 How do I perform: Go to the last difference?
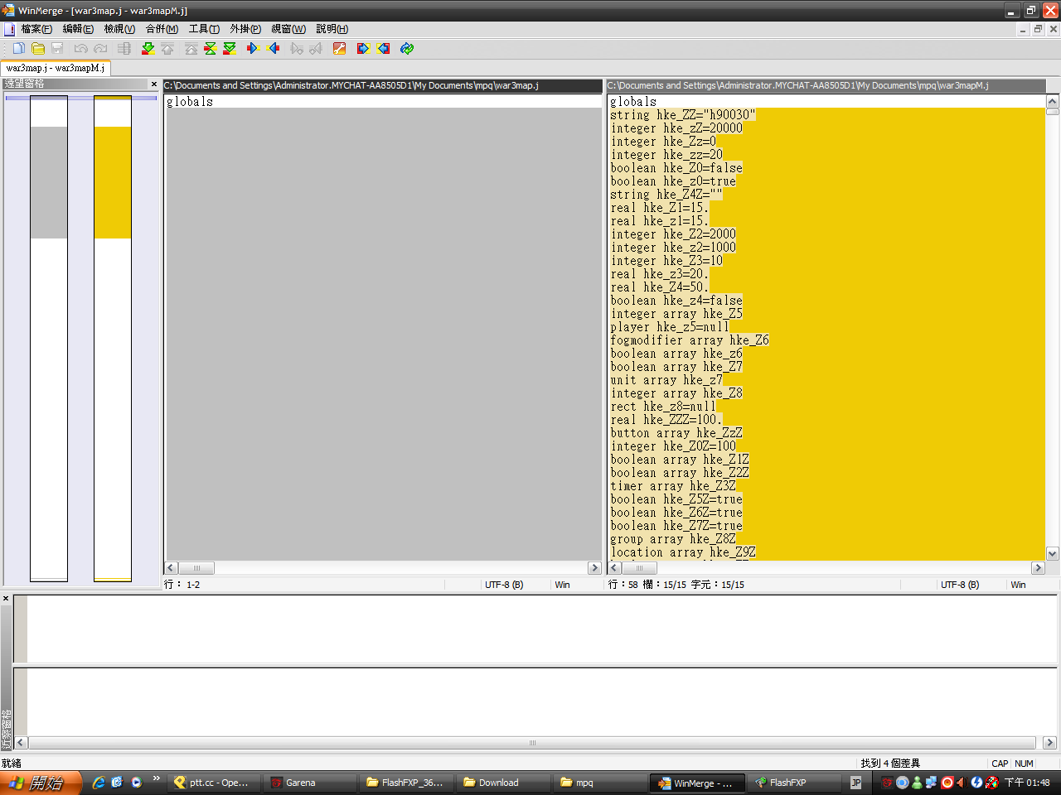[230, 49]
